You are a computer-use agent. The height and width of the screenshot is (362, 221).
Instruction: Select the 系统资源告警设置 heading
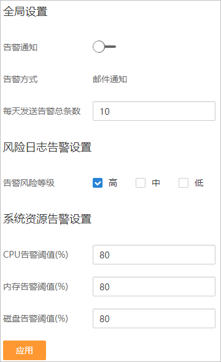point(47,218)
